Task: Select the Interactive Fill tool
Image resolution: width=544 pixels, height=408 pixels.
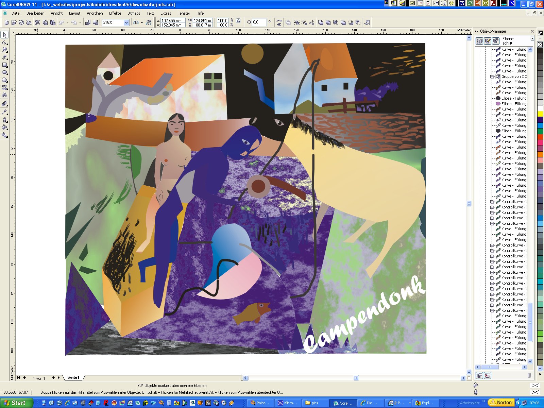Action: tap(4, 134)
